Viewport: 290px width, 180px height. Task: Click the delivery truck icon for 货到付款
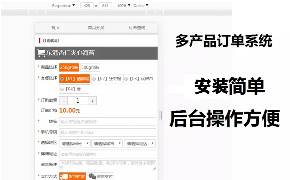[64, 176]
